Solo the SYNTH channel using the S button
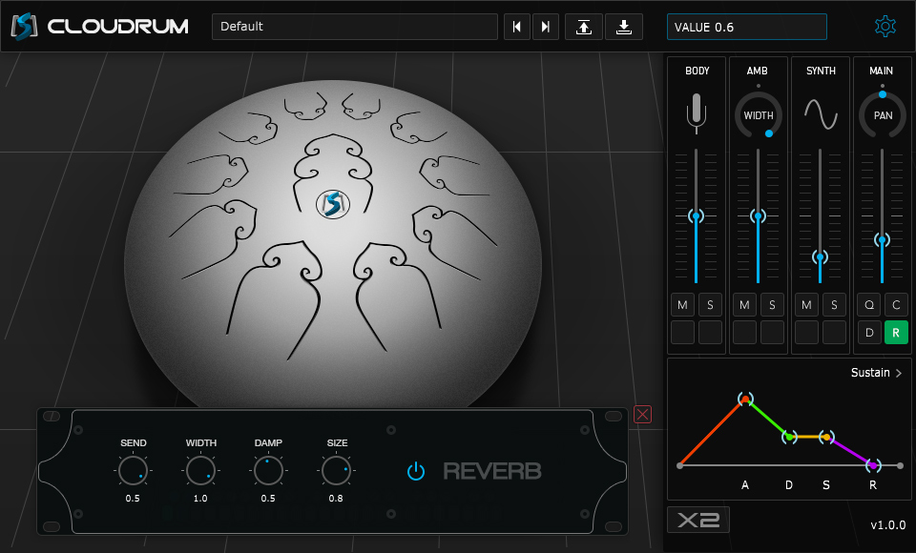 [x=834, y=304]
